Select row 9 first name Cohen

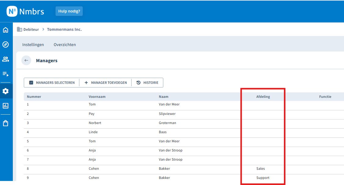tap(94, 178)
